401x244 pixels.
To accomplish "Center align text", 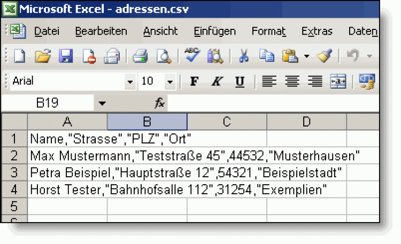I will [292, 81].
